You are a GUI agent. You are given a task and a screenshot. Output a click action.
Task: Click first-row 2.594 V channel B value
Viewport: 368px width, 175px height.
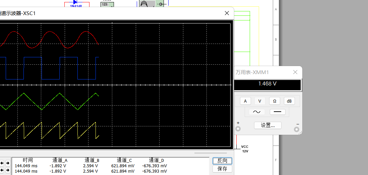(x=90, y=166)
